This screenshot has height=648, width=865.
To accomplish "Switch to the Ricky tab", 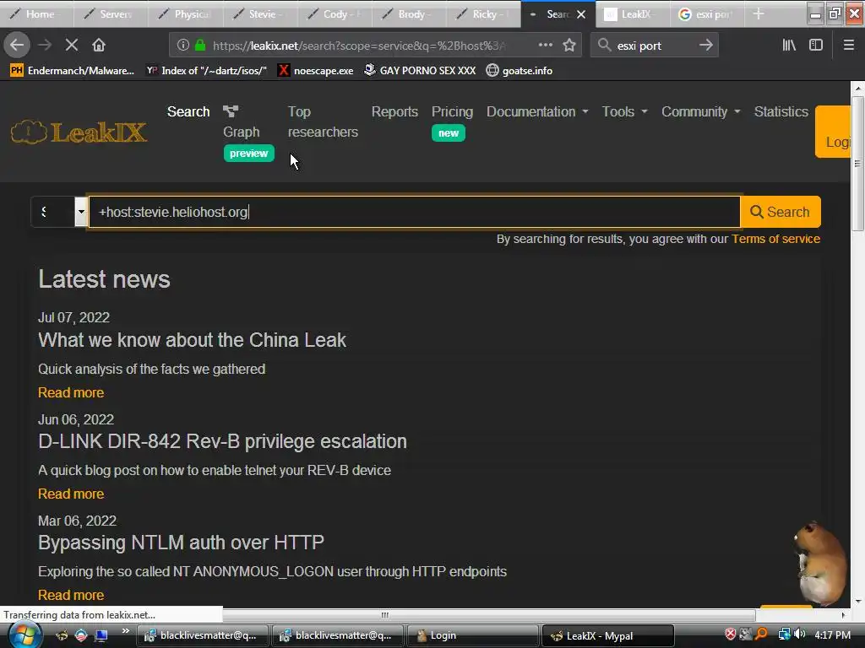I will pyautogui.click(x=484, y=13).
